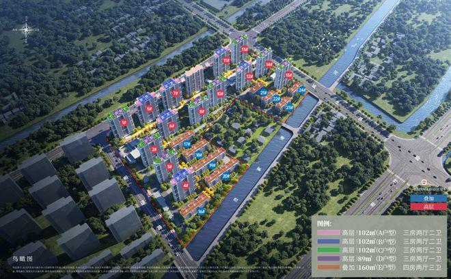
Task: Click the blue 24# villa marker
Action: point(302,90)
